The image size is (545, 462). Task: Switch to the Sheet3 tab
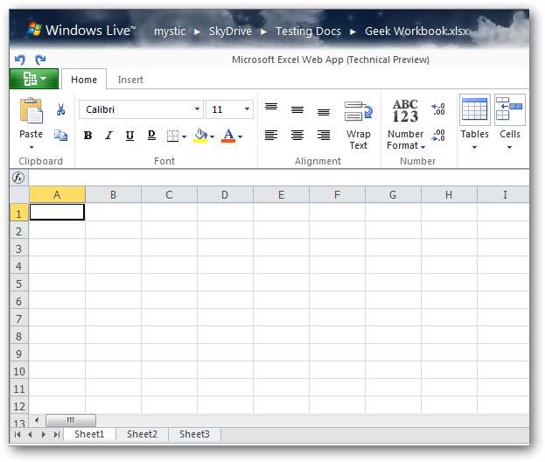(194, 434)
